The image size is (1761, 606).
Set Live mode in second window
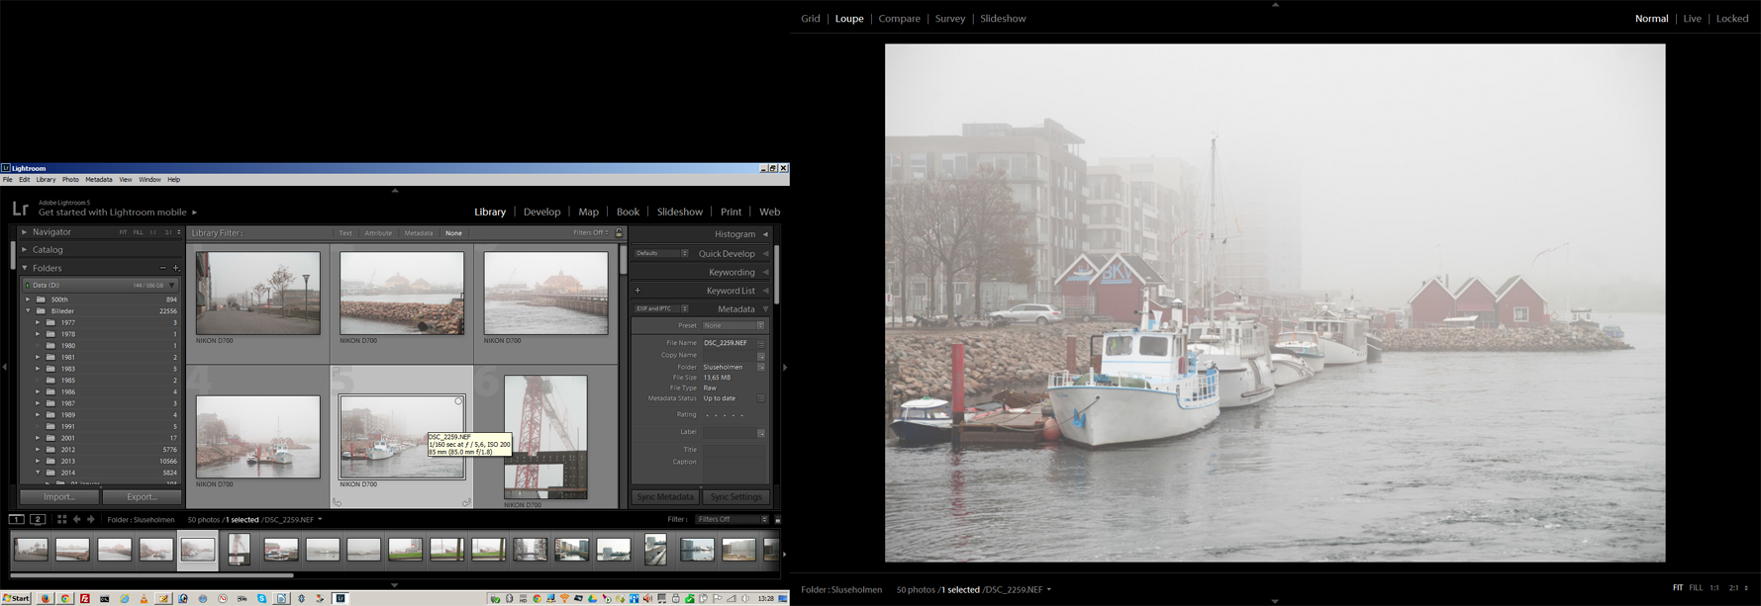[1693, 19]
